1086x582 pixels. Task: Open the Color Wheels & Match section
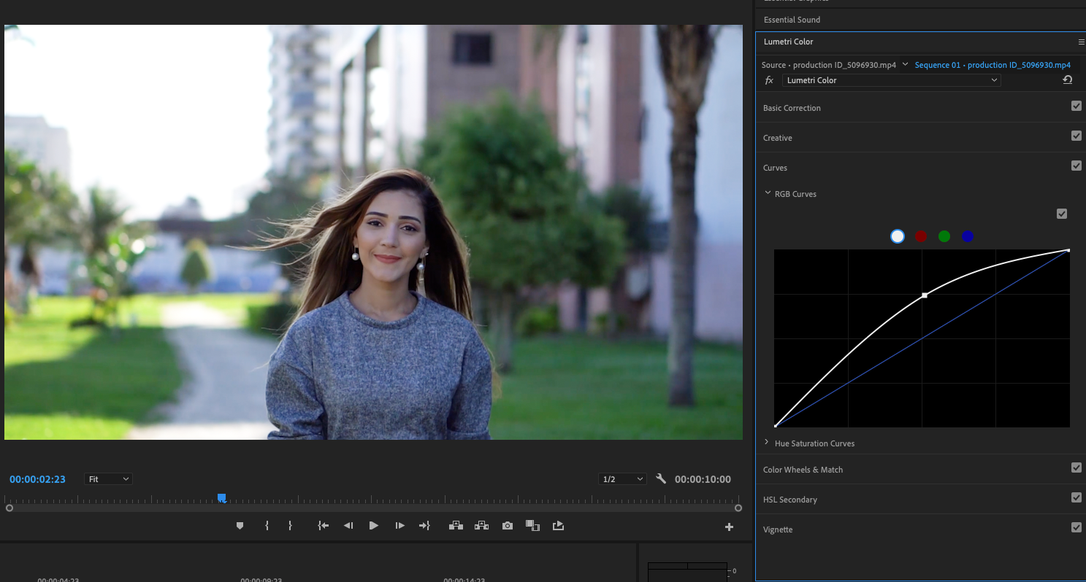click(x=803, y=470)
